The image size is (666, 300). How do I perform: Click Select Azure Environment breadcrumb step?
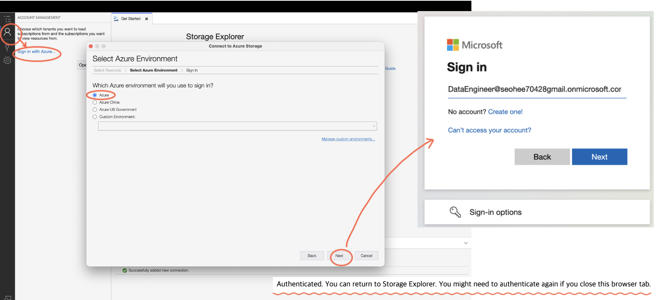coord(154,70)
